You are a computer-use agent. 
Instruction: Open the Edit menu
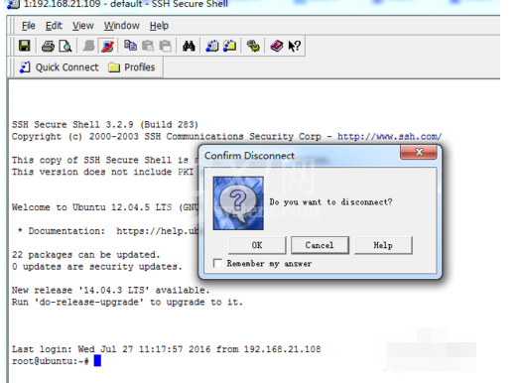coord(54,26)
